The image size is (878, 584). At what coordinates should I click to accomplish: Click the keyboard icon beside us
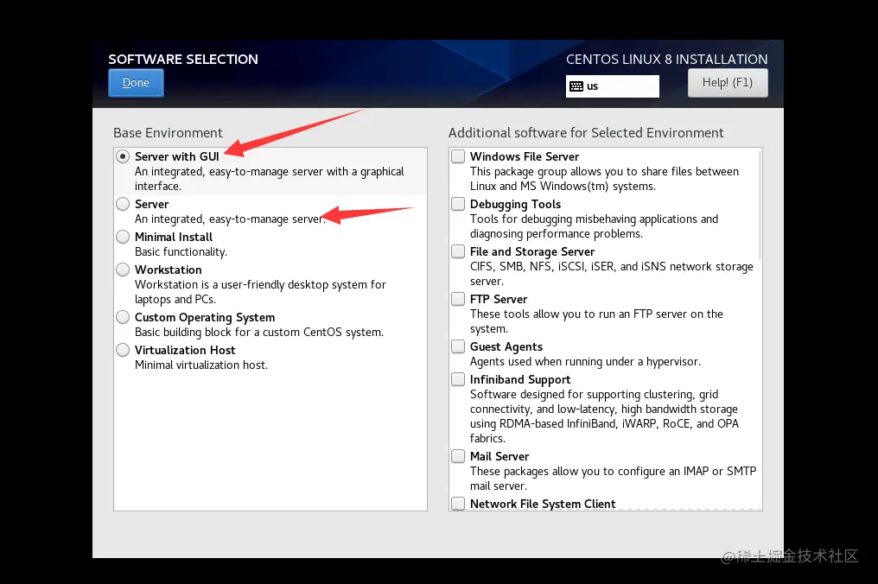[576, 86]
